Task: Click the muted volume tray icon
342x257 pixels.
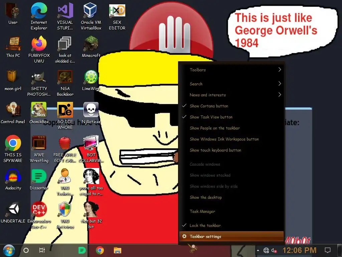Action: point(274,250)
